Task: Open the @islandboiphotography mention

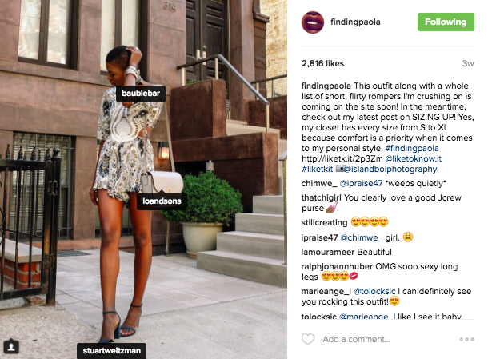Action: coord(390,169)
